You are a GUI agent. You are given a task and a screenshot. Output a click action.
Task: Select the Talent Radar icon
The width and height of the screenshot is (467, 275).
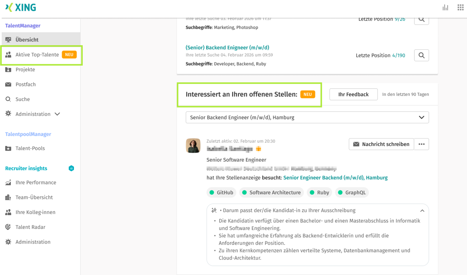tap(8, 227)
